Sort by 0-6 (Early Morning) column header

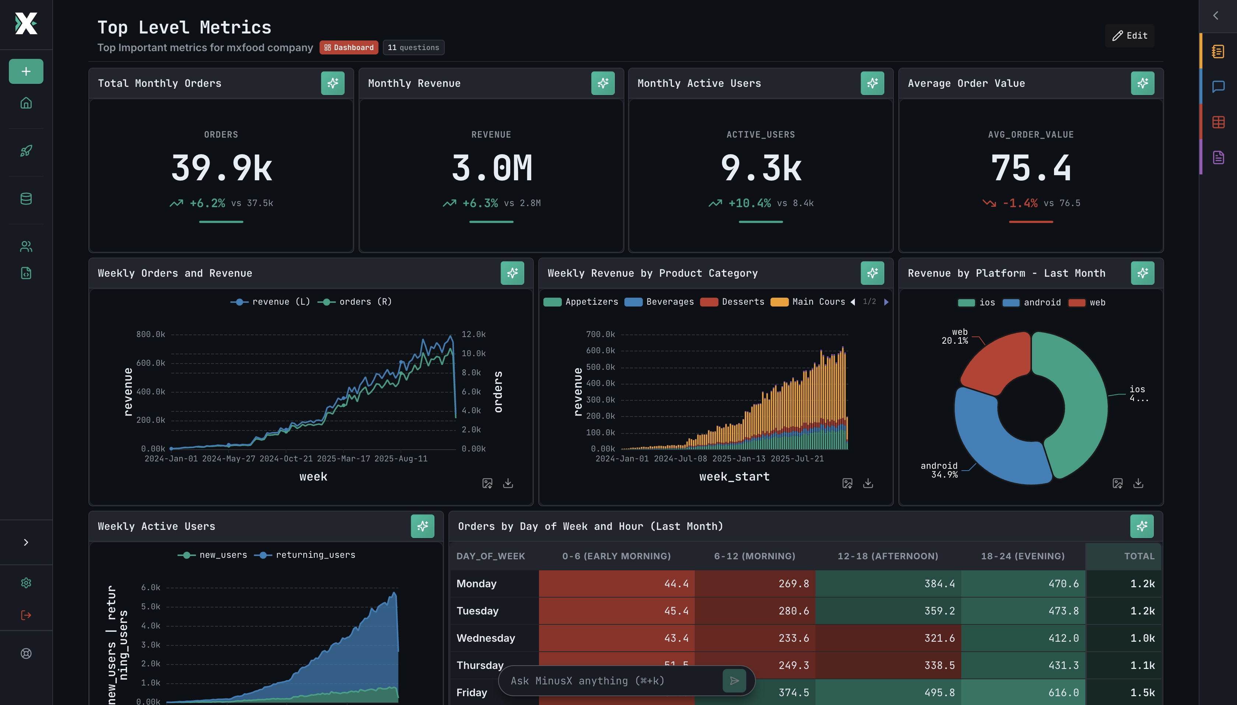(x=616, y=556)
